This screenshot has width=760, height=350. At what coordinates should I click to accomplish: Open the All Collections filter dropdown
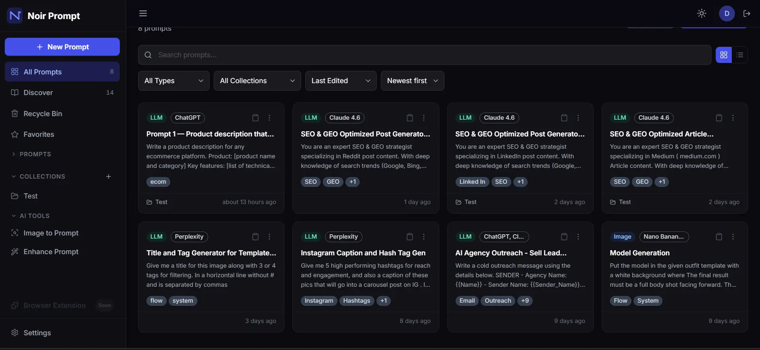[x=257, y=81]
